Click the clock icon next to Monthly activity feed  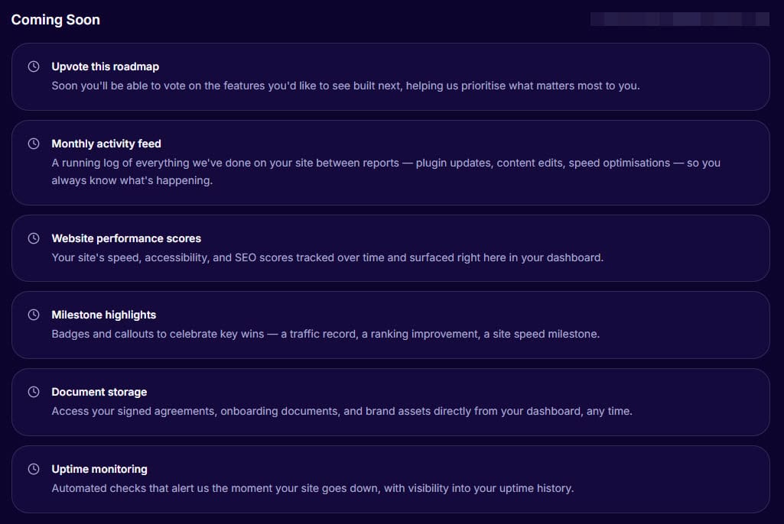coord(34,144)
